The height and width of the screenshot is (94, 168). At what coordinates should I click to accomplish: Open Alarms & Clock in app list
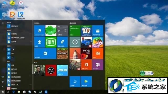pos(19,26)
